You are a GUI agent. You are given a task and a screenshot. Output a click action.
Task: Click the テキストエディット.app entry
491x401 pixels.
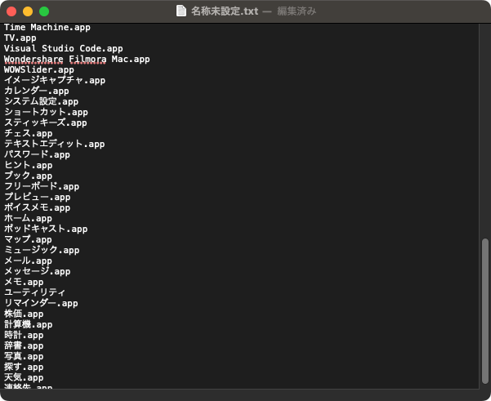coord(55,144)
